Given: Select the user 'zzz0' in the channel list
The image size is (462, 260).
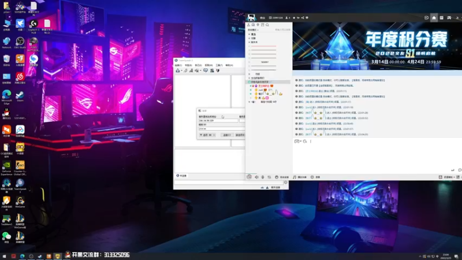Looking at the screenshot, I should [260, 90].
